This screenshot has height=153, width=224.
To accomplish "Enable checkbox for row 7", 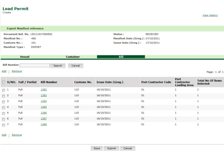I will coord(3,125).
